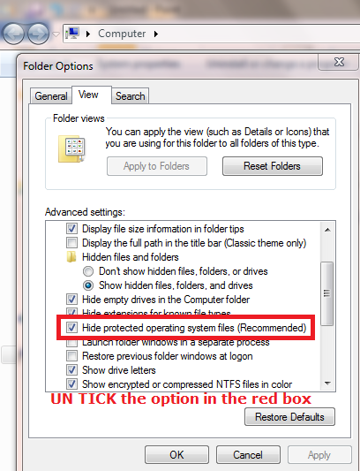Close the Folder Options dialog
This screenshot has width=360, height=471.
339,62
